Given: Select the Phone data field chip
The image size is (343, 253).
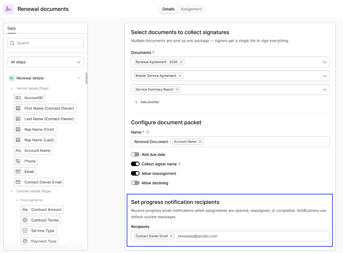Looking at the screenshot, I should [26, 161].
